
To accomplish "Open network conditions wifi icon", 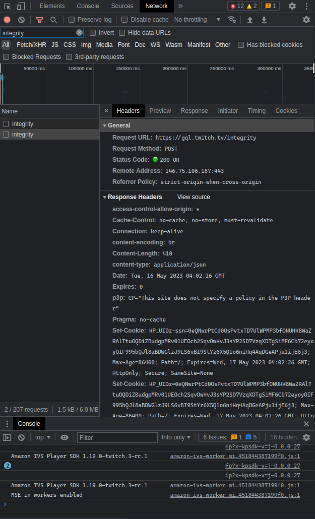I will (231, 20).
